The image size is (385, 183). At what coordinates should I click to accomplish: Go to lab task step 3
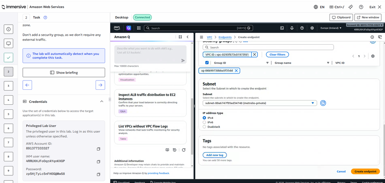pos(8,86)
